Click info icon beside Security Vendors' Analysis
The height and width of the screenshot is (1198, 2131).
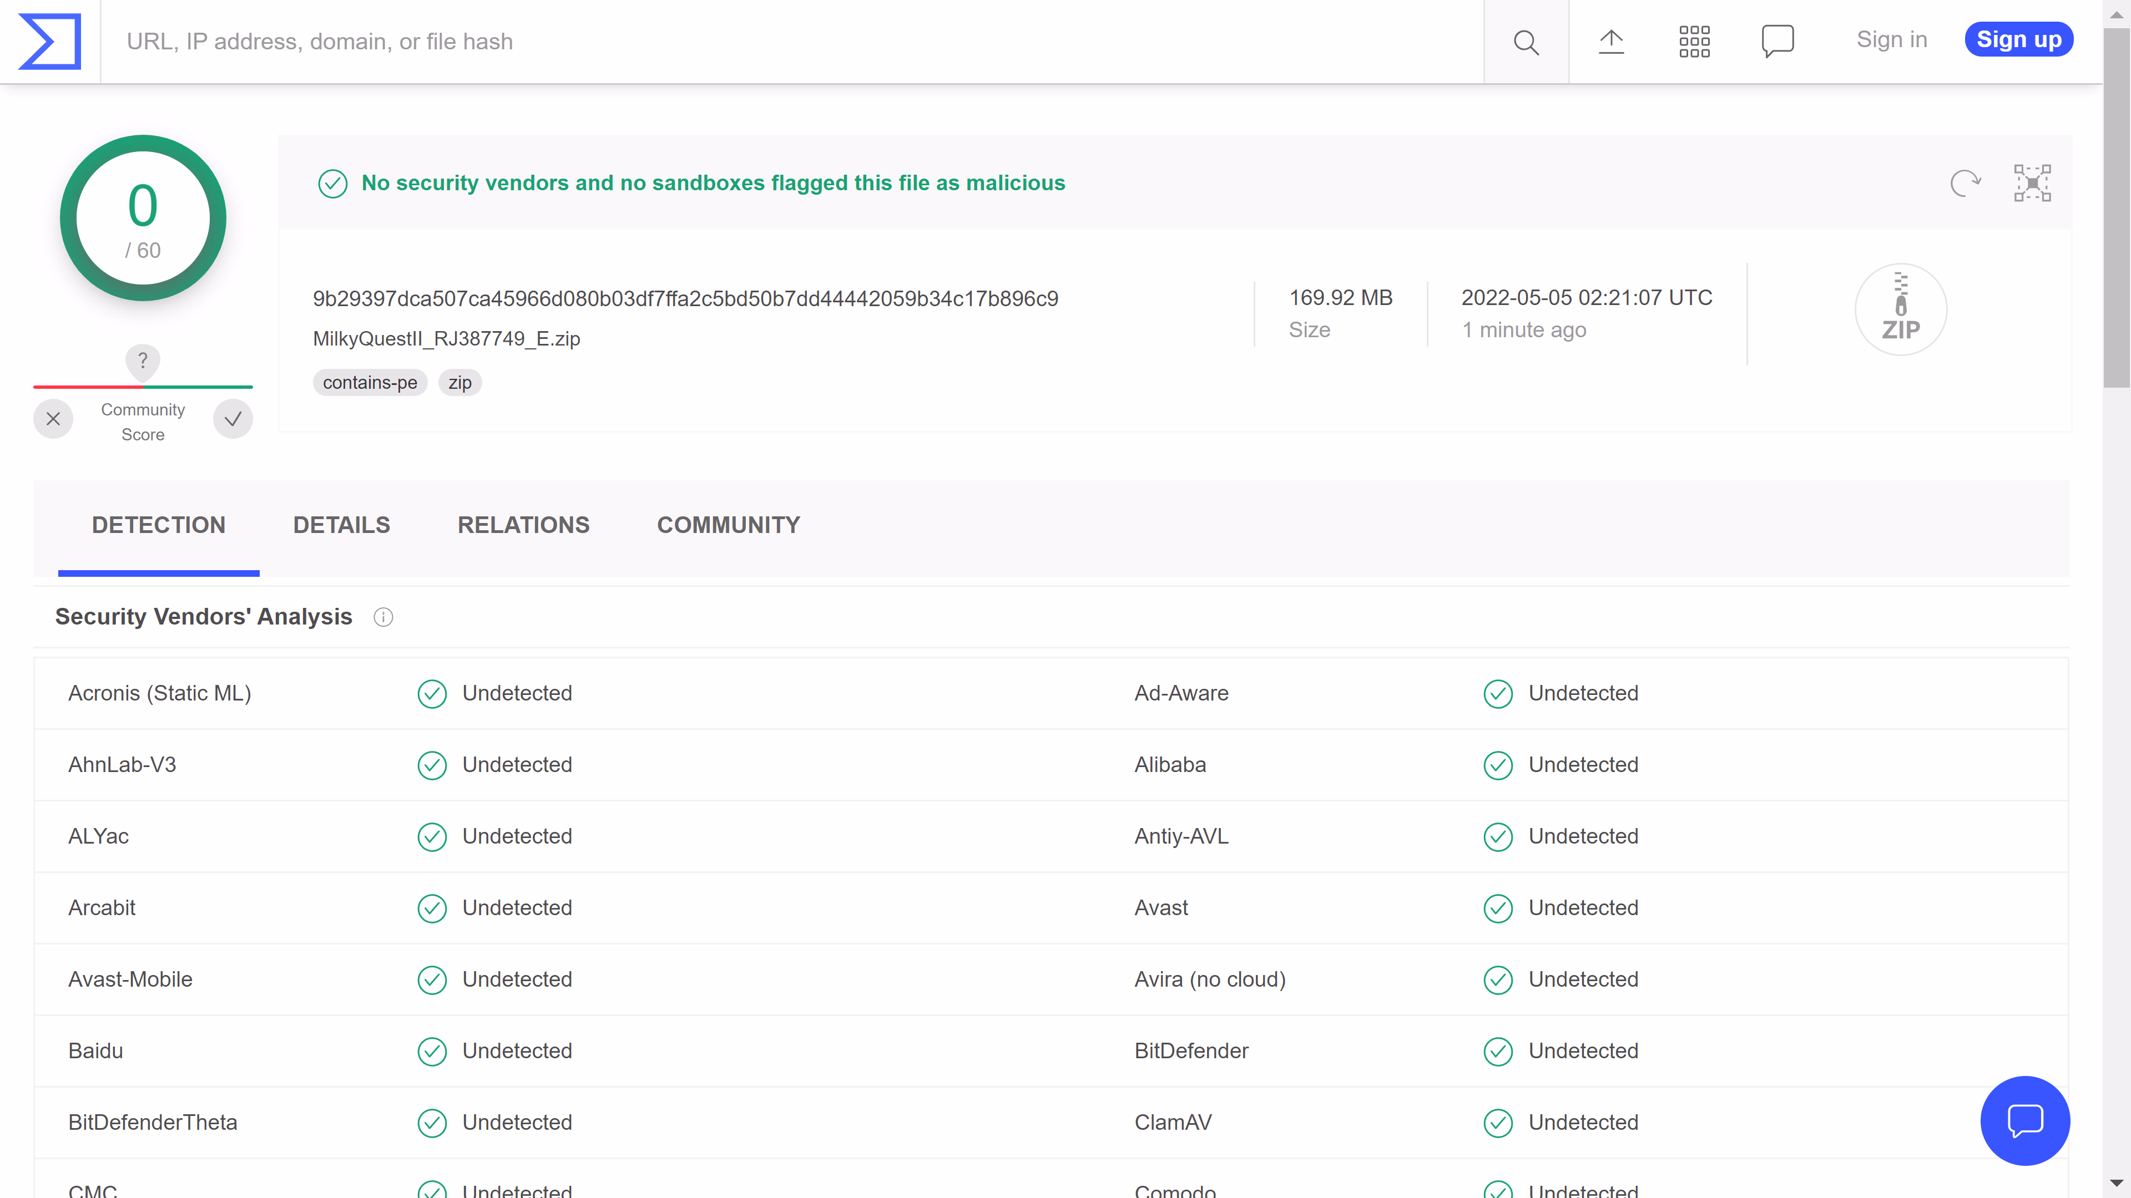click(383, 618)
